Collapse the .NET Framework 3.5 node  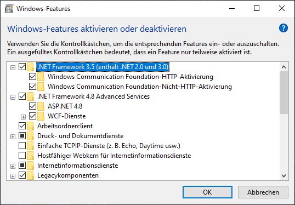tap(13, 68)
